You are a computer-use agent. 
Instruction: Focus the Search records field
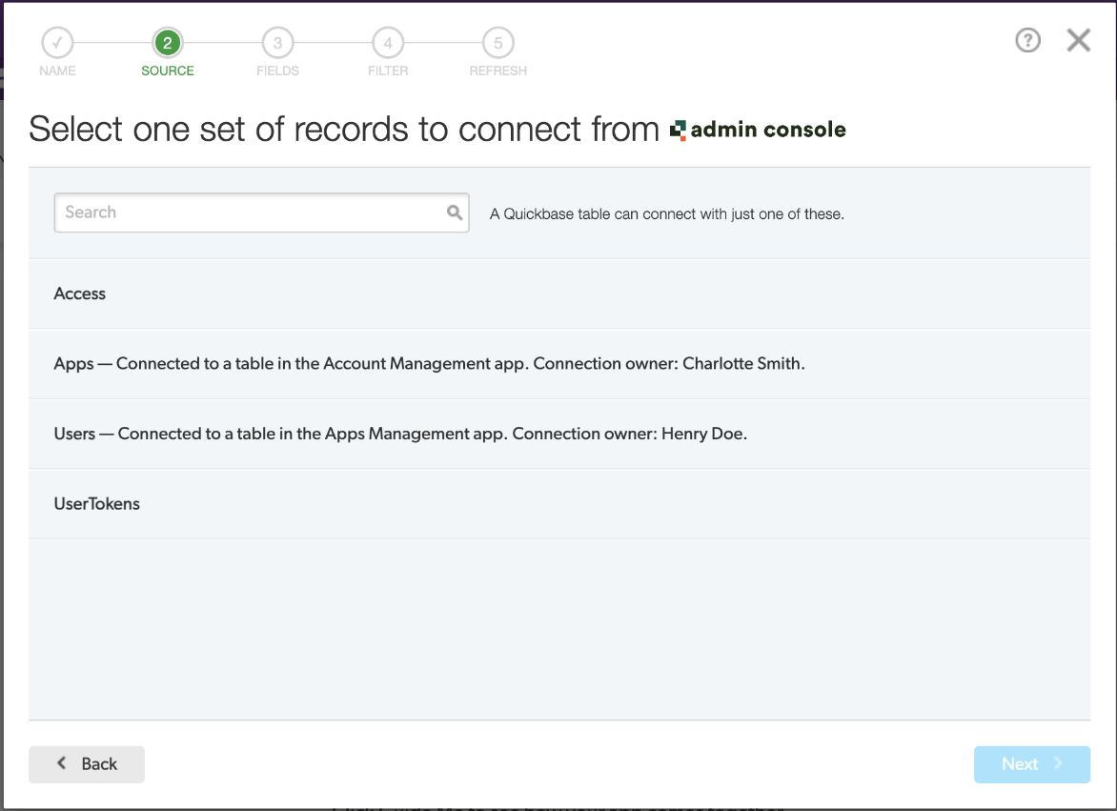261,213
